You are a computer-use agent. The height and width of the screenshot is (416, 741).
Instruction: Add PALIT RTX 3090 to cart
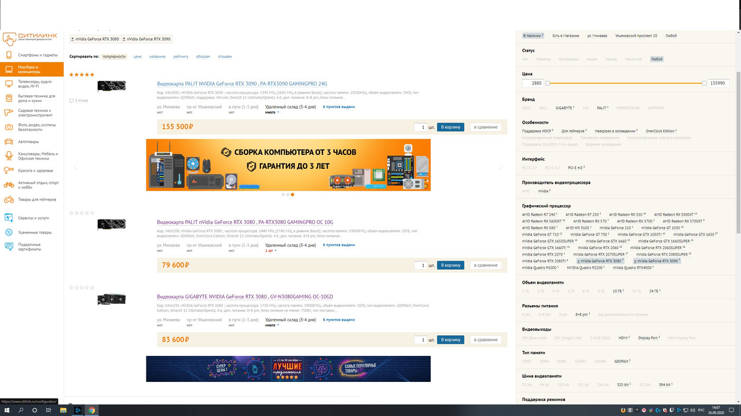point(450,127)
